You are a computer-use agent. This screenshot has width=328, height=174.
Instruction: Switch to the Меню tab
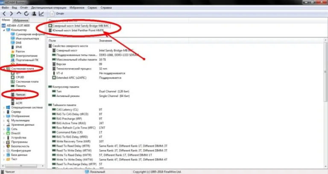tap(6, 20)
